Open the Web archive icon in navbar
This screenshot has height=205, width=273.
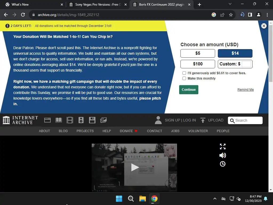(47, 120)
